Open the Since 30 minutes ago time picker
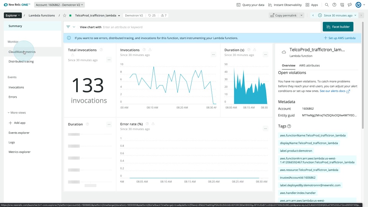The image size is (368, 207). (337, 15)
